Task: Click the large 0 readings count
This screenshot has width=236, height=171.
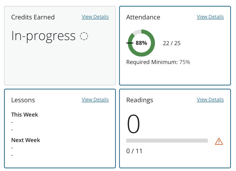Action: click(133, 124)
